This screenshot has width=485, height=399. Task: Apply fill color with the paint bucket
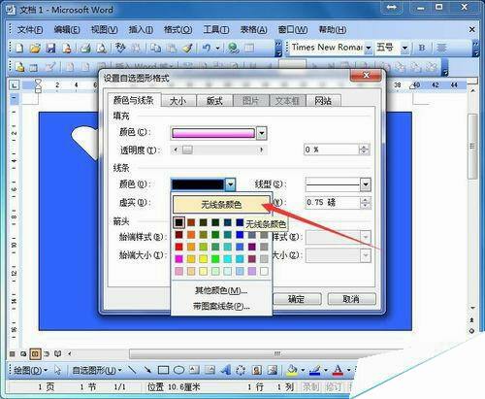[x=292, y=370]
